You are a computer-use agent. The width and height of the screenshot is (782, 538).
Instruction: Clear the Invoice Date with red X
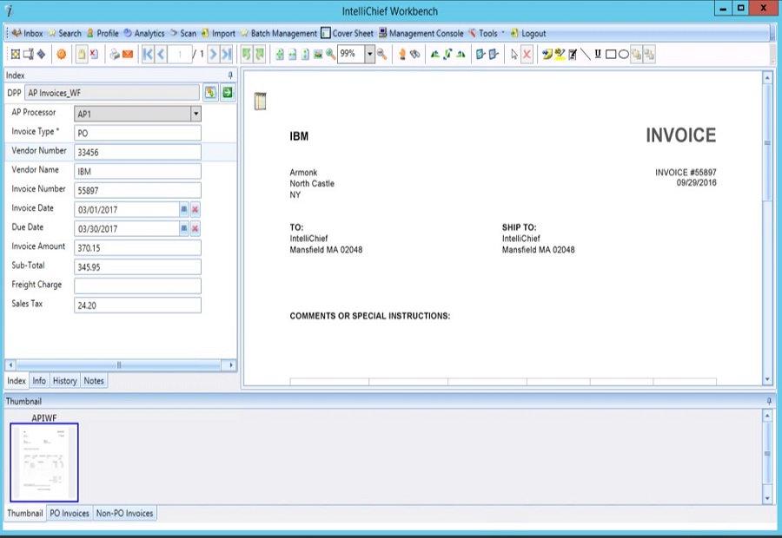point(195,210)
